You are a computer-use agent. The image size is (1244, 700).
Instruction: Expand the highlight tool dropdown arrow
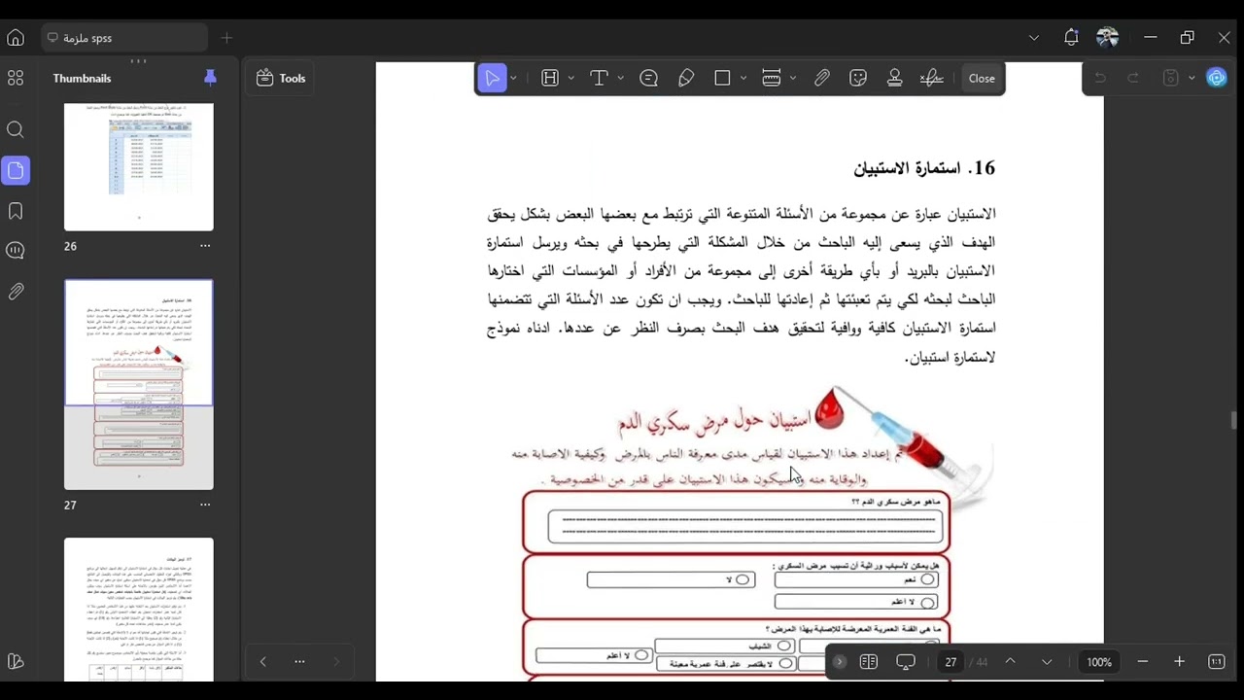pos(570,78)
